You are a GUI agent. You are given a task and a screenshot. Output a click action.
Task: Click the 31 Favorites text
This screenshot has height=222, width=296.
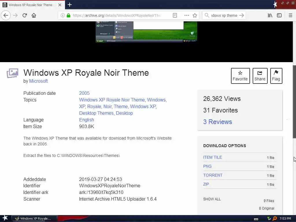220,110
